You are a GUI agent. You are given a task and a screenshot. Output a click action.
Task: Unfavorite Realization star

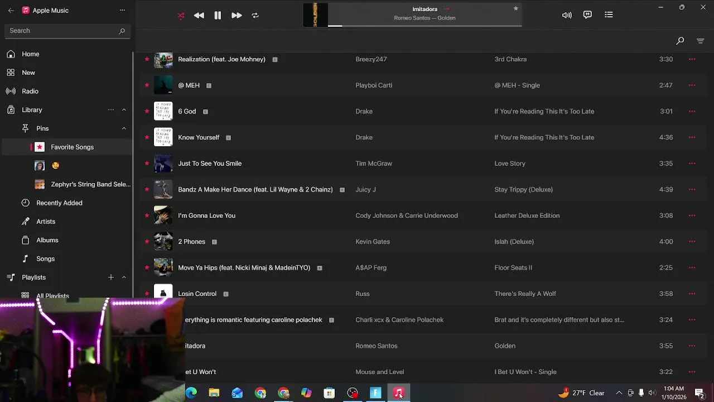pos(147,59)
